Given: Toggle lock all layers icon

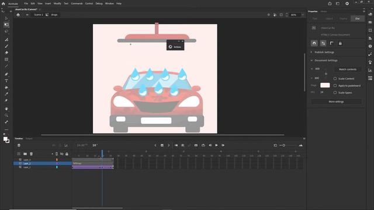Looking at the screenshot, I should tap(67, 154).
